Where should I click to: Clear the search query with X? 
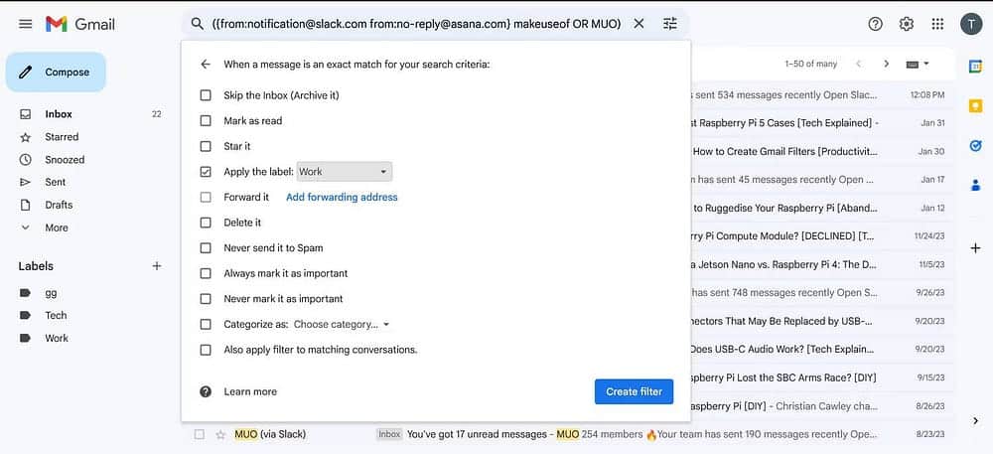(x=638, y=24)
